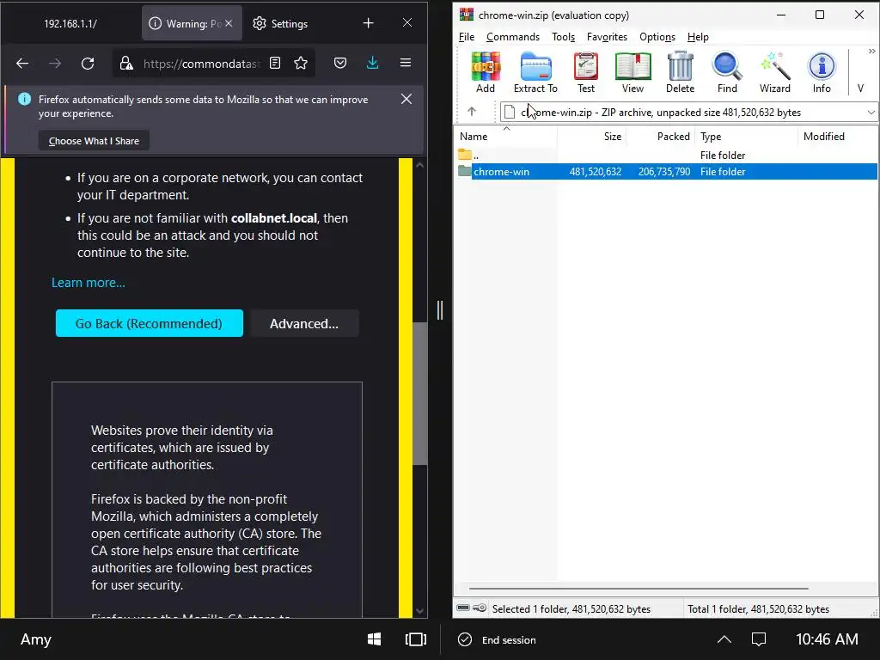Click the split-view divider handle between windows

tap(440, 309)
